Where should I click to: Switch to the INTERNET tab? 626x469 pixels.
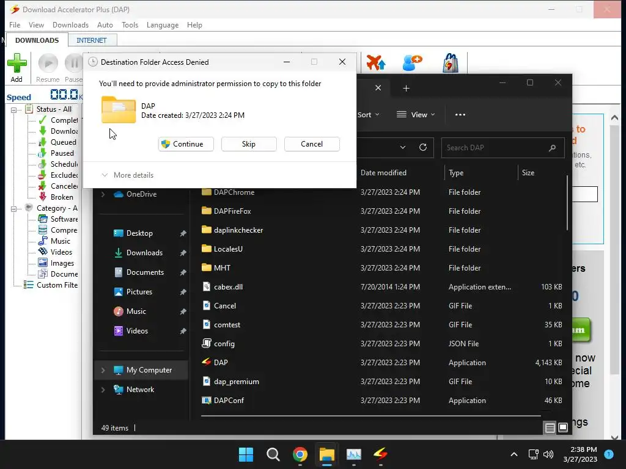[92, 40]
